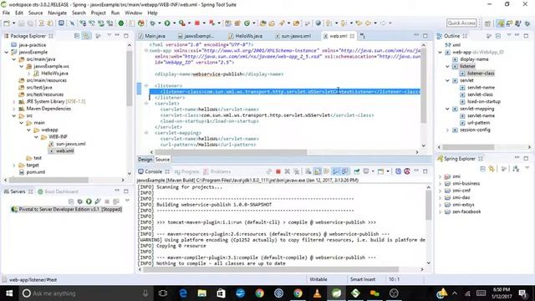
Task: Open File Explorer from the taskbar
Action: 202,293
